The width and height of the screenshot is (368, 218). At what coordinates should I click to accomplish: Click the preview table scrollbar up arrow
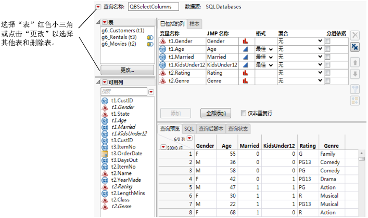362,153
